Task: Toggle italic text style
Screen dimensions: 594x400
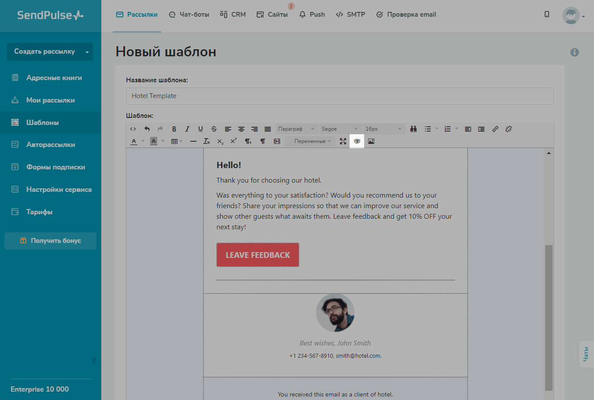Action: [x=187, y=129]
